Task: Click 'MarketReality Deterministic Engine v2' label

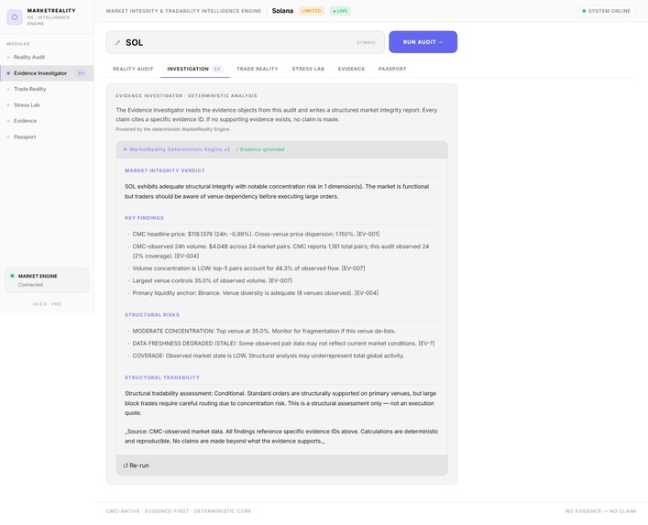Action: pos(177,149)
